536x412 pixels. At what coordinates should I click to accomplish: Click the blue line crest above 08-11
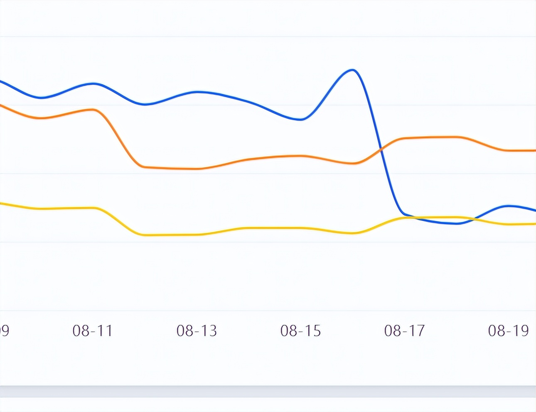(93, 84)
